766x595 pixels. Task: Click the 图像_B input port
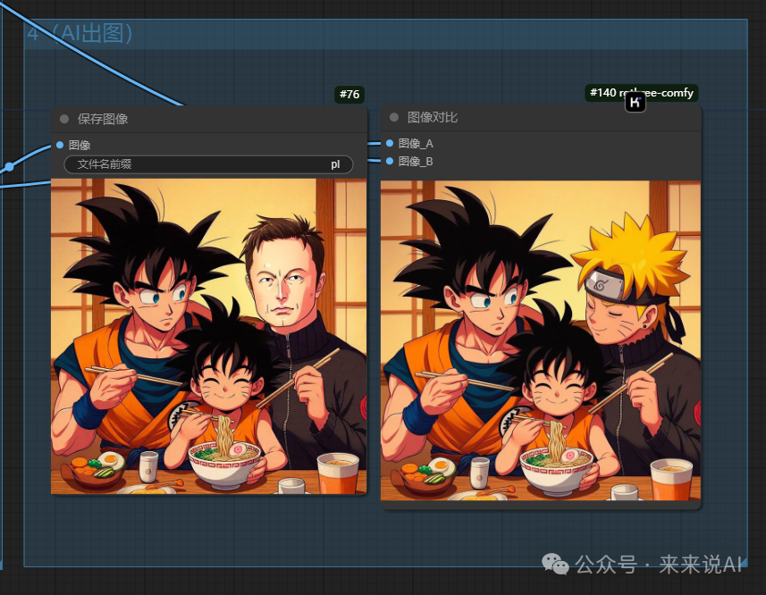click(x=390, y=161)
